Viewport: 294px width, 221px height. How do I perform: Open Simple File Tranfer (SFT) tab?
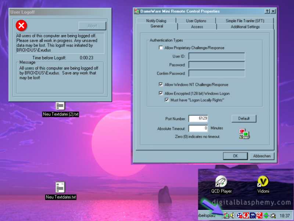point(245,21)
